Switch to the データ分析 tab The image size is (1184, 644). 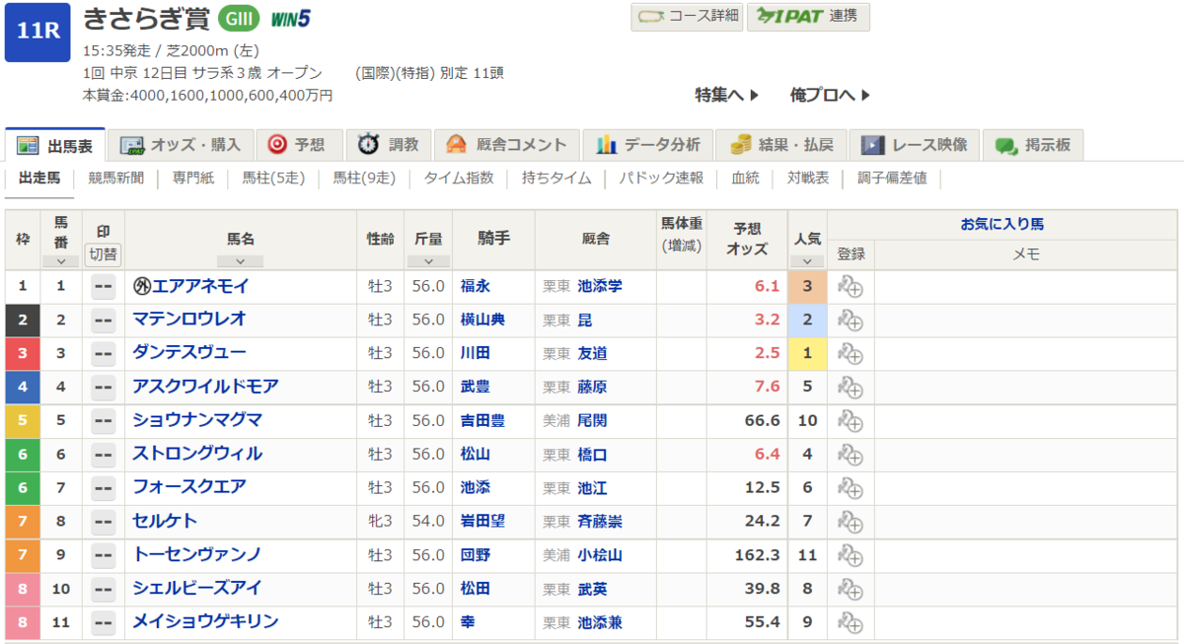pyautogui.click(x=647, y=145)
